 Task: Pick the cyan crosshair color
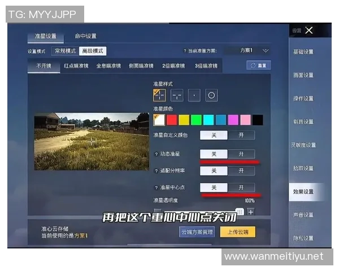(208, 120)
